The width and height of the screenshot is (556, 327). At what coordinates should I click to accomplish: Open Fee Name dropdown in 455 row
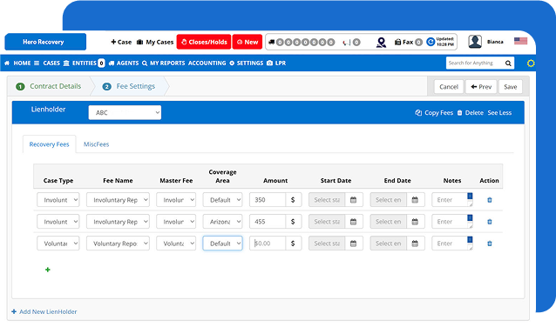118,222
